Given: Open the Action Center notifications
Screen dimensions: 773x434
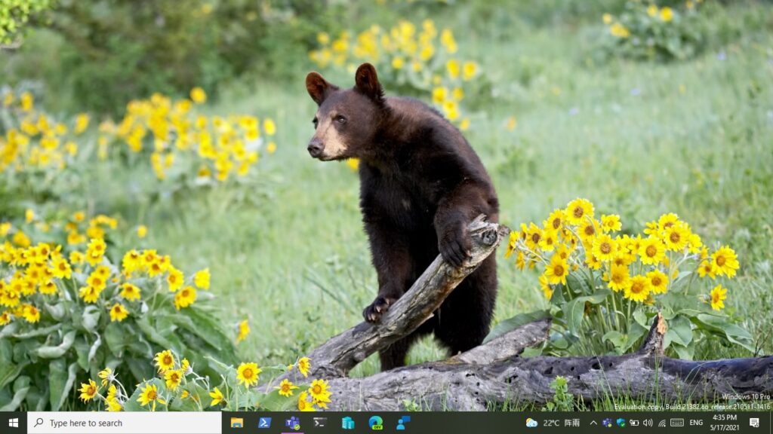Looking at the screenshot, I should click(754, 423).
